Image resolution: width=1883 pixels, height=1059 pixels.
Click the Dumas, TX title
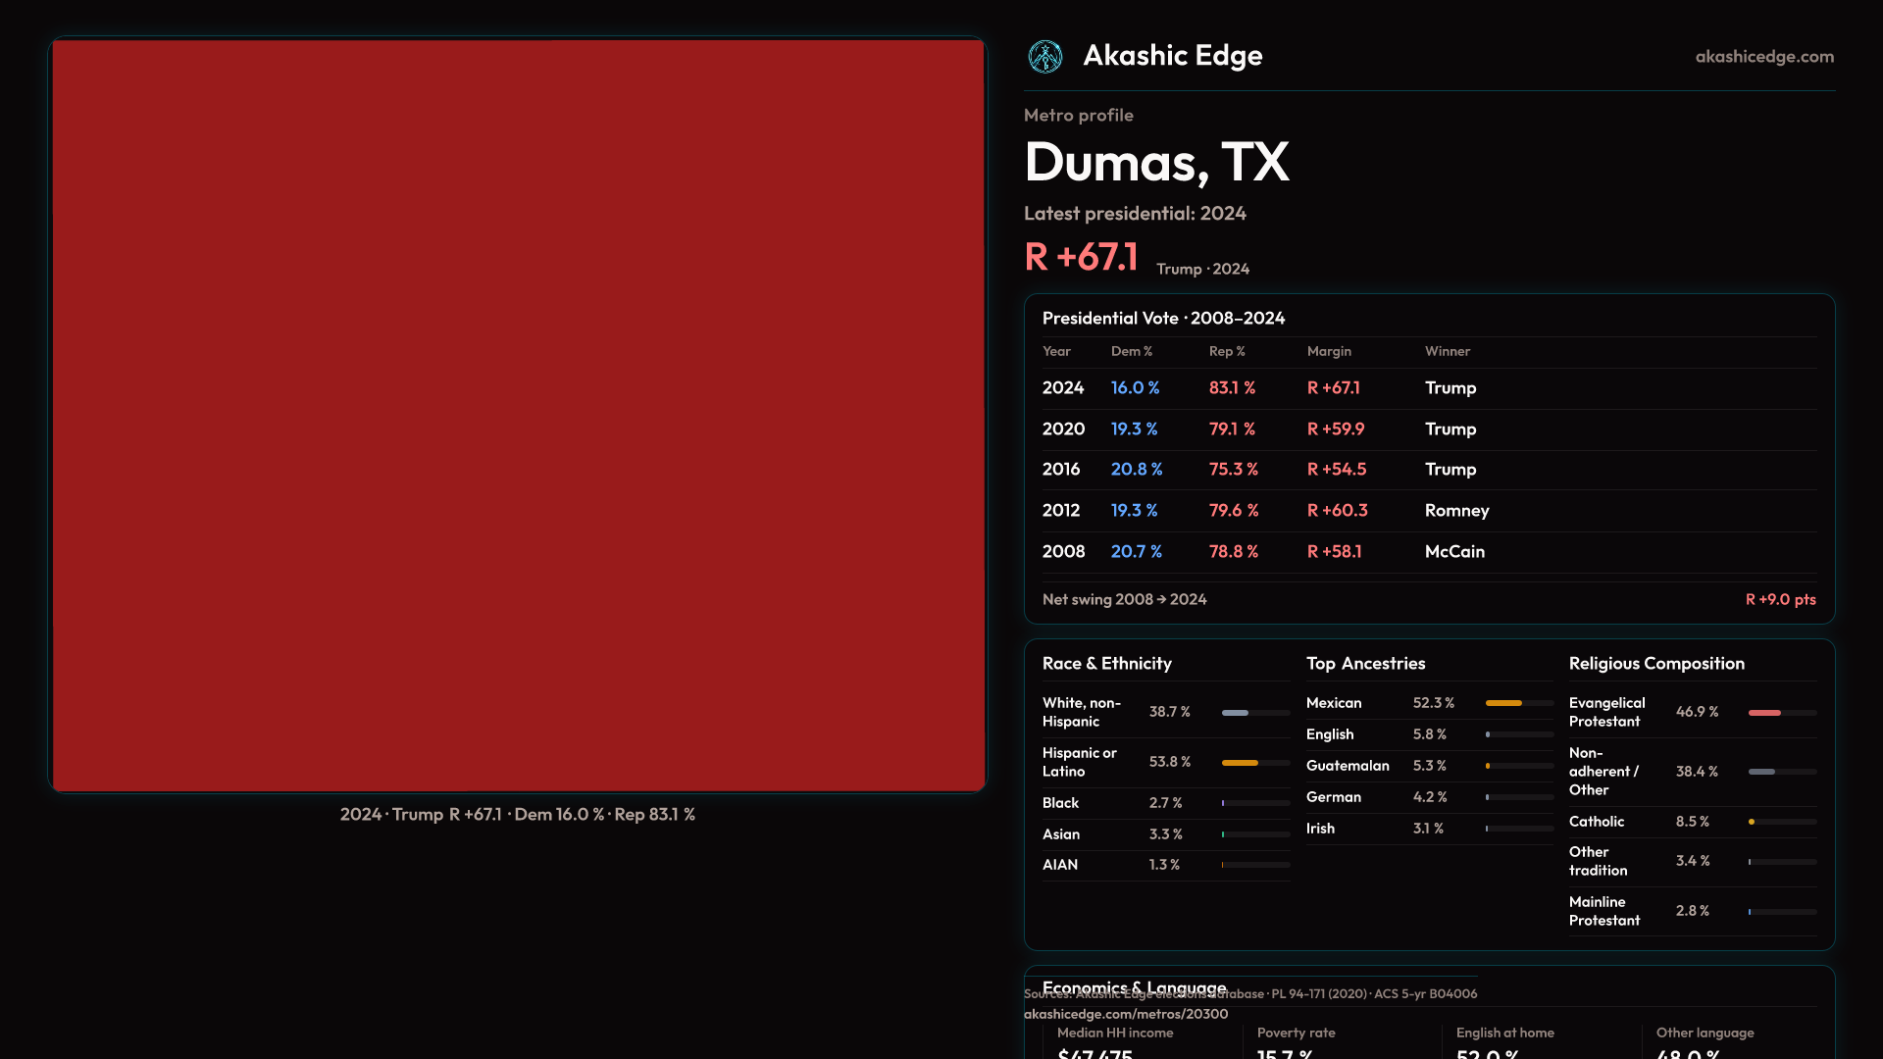1156,162
